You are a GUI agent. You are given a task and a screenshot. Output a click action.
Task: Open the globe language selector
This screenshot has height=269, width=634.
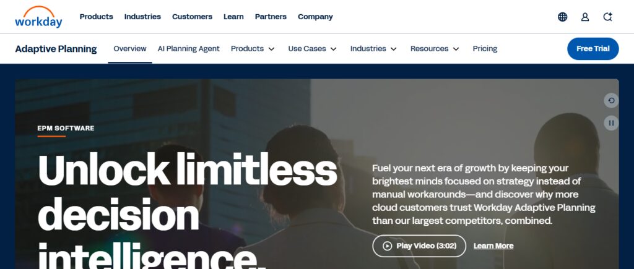[x=562, y=17]
